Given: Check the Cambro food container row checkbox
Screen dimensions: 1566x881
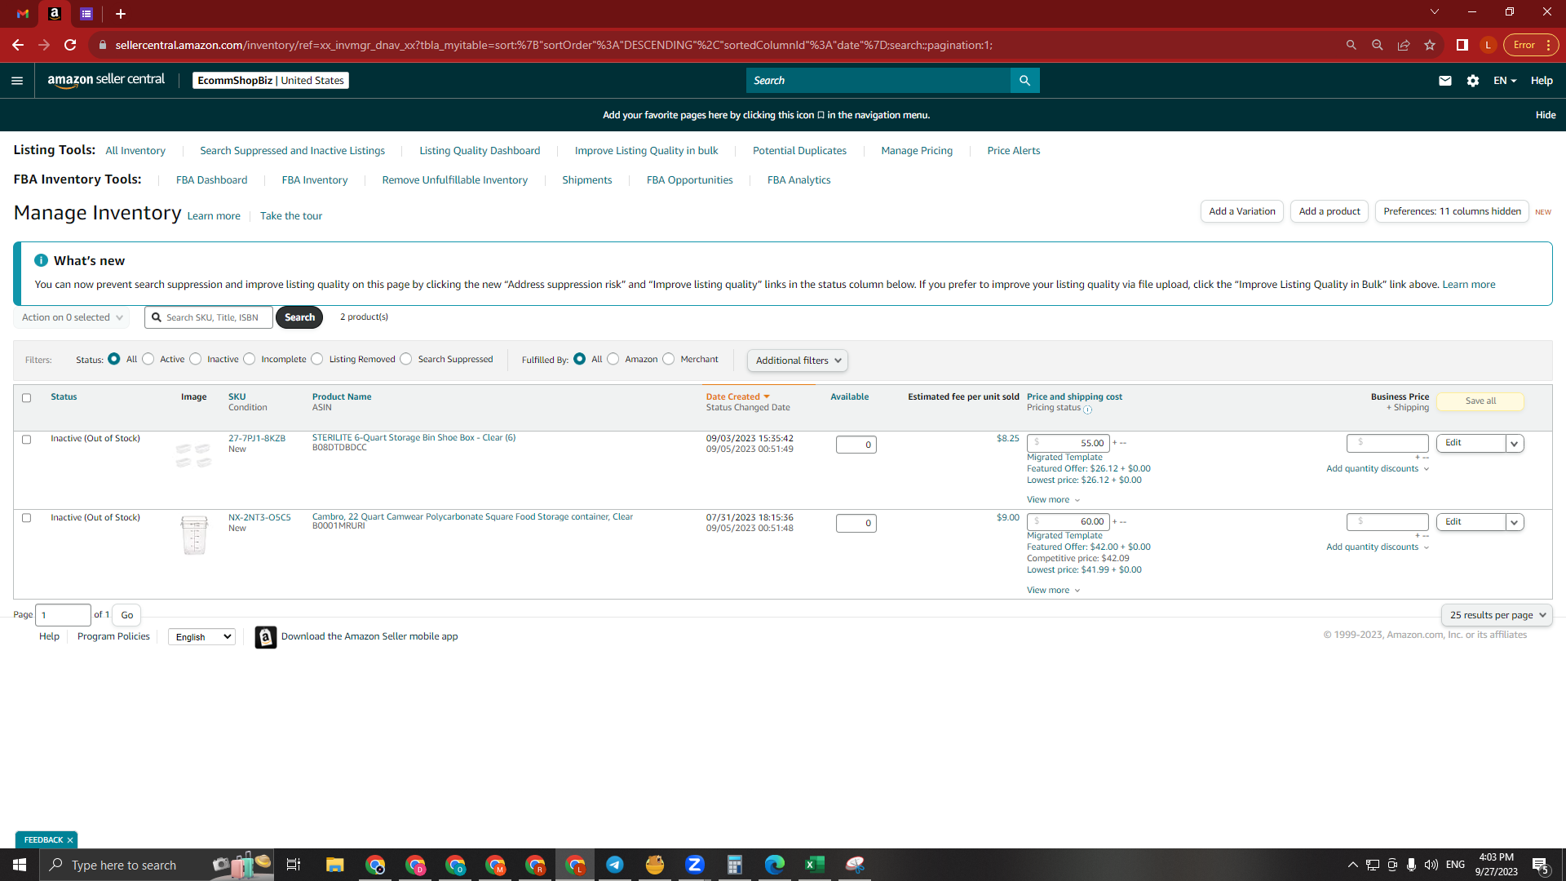Looking at the screenshot, I should click(x=26, y=518).
